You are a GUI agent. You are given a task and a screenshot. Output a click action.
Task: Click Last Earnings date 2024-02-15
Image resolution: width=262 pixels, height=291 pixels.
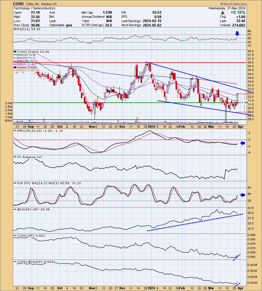pos(152,21)
